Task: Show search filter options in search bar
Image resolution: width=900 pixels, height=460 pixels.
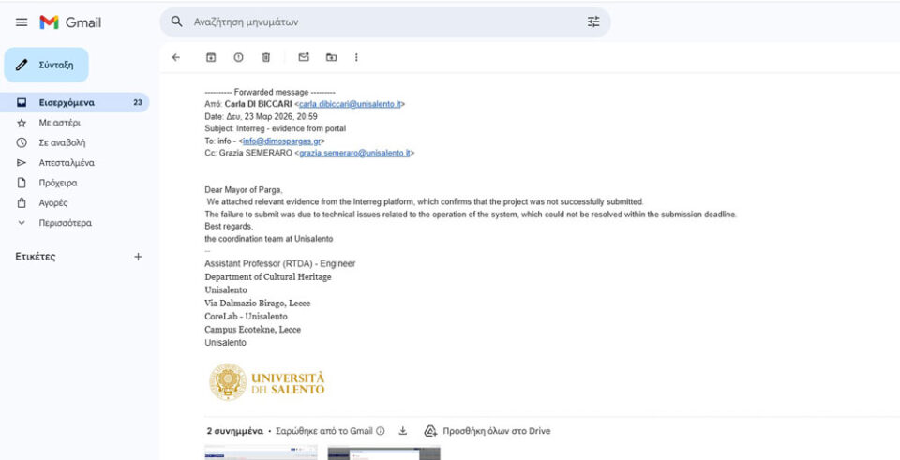Action: click(x=593, y=22)
